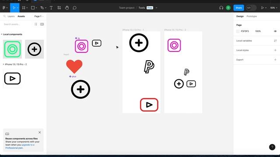Click the iPhone 13 / 13 Pro - 2 frame label on canvas
Image resolution: width=280 pixels, height=157 pixels.
coord(175,30)
